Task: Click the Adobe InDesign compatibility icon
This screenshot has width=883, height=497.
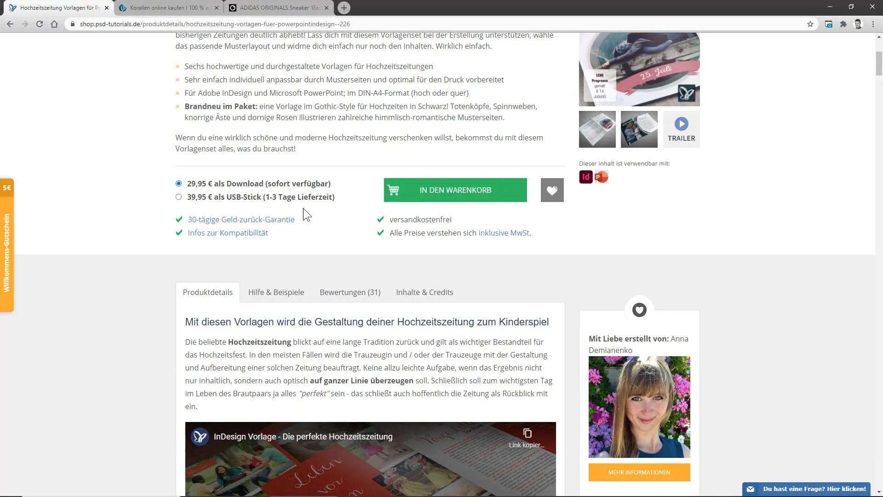Action: pyautogui.click(x=586, y=177)
